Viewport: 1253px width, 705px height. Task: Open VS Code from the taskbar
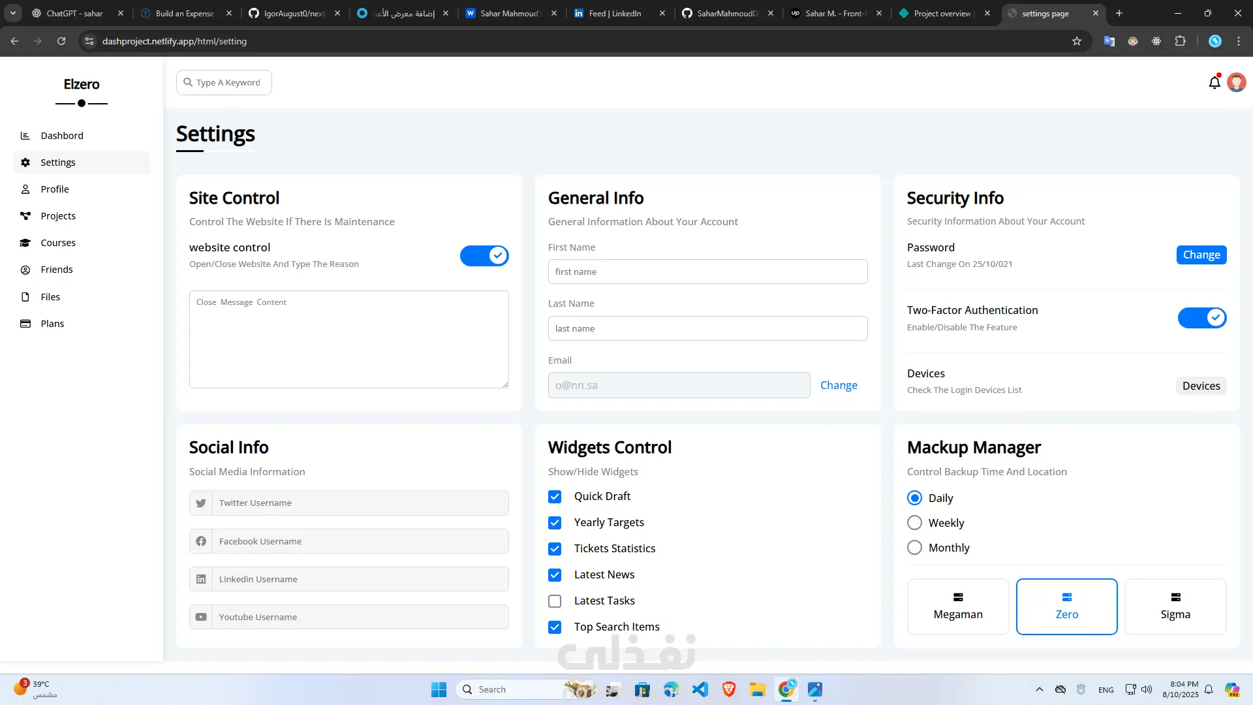(x=700, y=689)
